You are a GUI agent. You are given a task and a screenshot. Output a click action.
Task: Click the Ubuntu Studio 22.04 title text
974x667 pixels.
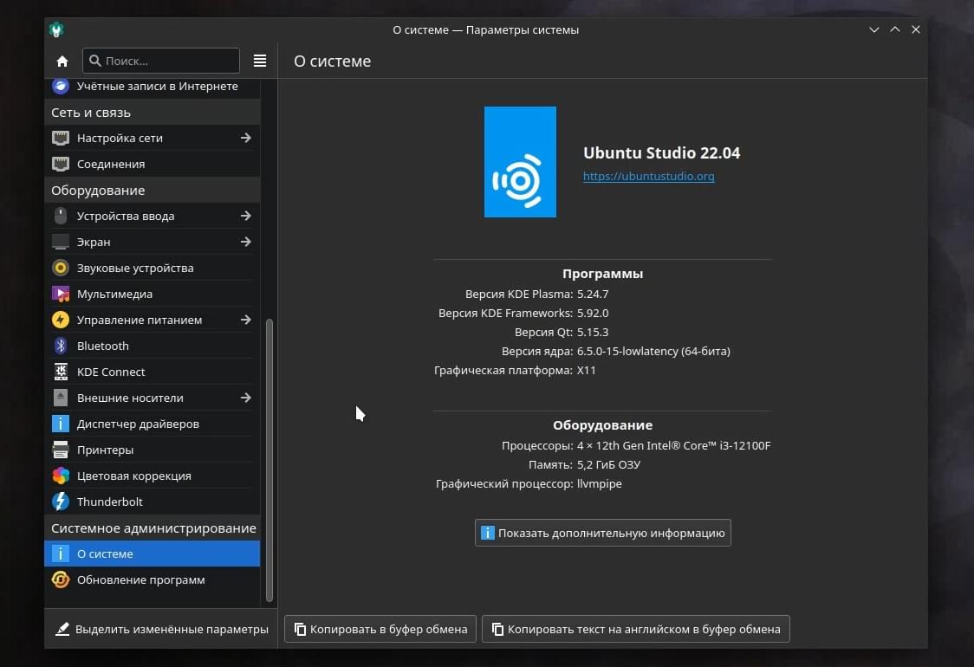pos(661,152)
